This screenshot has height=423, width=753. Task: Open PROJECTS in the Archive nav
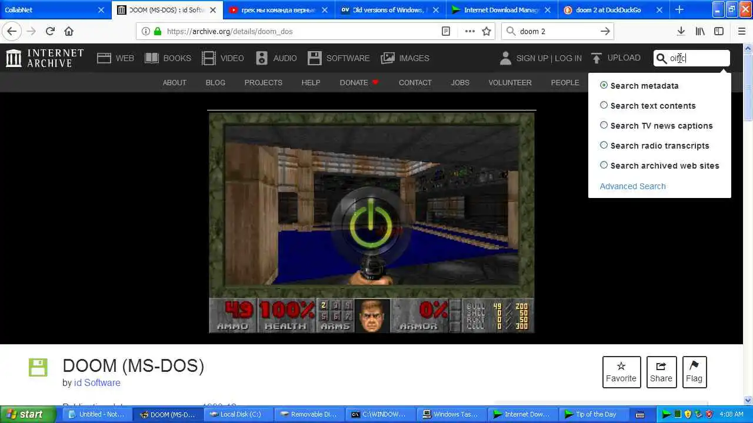[264, 83]
